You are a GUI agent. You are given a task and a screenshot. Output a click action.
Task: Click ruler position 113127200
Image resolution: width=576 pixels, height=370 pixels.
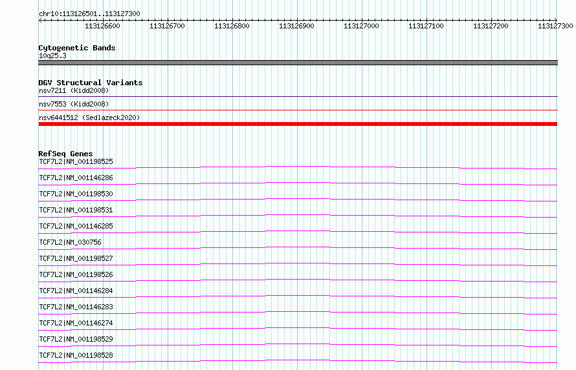click(491, 26)
